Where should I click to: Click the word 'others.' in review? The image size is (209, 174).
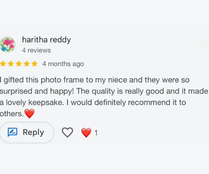coord(12,114)
